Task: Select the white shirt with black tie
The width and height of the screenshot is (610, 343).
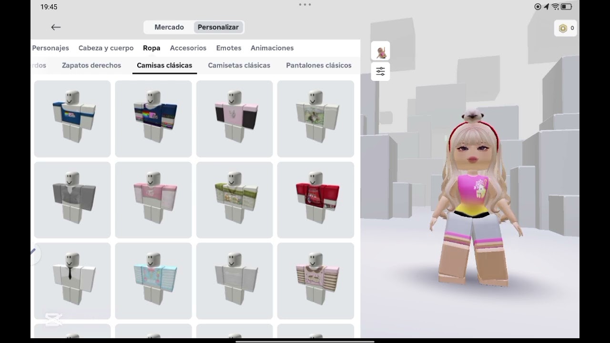Action: [x=72, y=281]
